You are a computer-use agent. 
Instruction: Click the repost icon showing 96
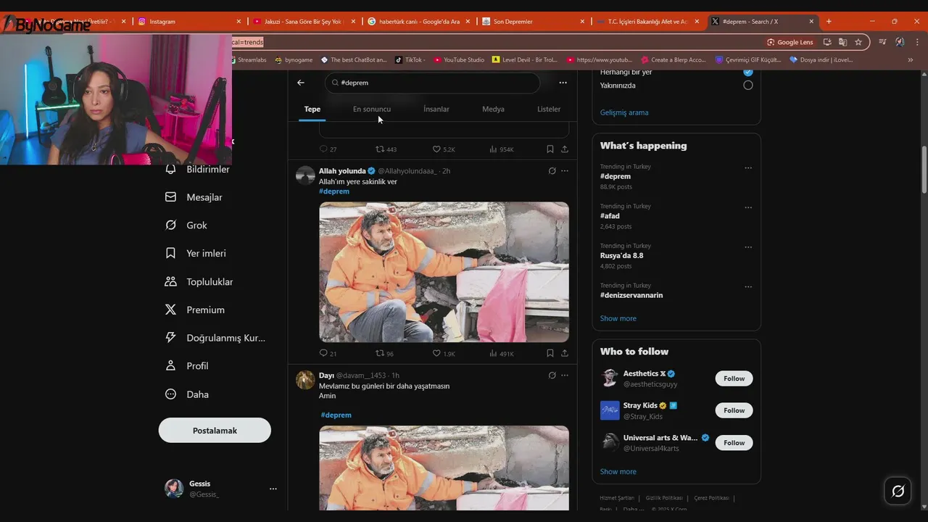(x=380, y=354)
